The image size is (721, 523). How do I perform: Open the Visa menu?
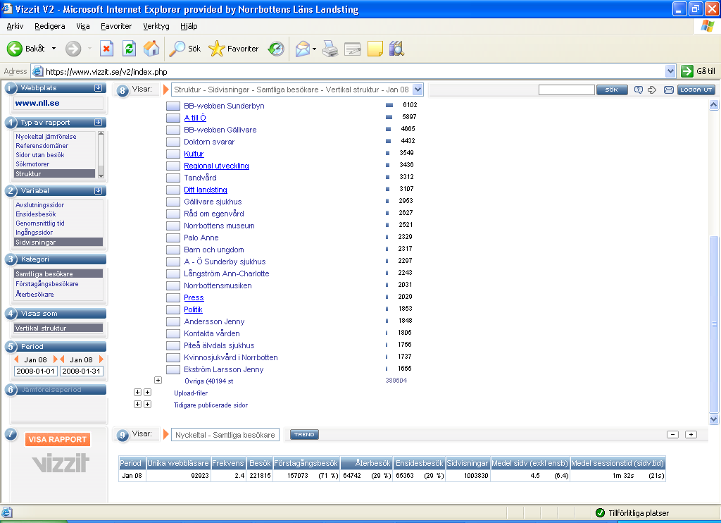[x=83, y=26]
